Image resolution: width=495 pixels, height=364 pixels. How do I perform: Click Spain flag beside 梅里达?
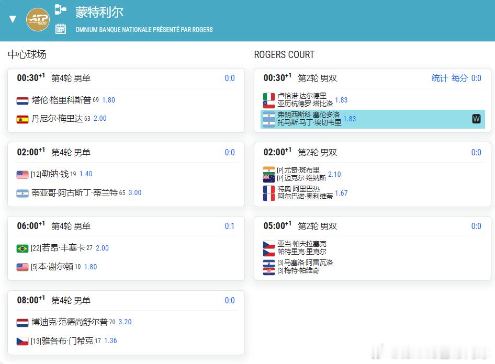tap(22, 120)
